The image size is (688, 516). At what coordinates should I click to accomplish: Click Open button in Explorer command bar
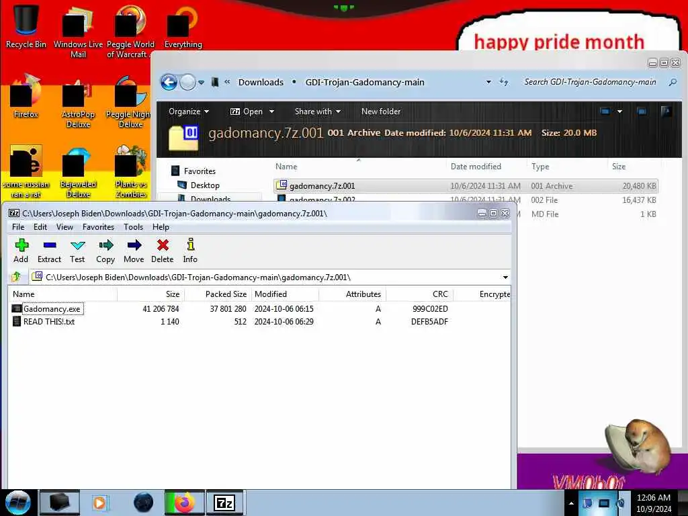tap(247, 112)
